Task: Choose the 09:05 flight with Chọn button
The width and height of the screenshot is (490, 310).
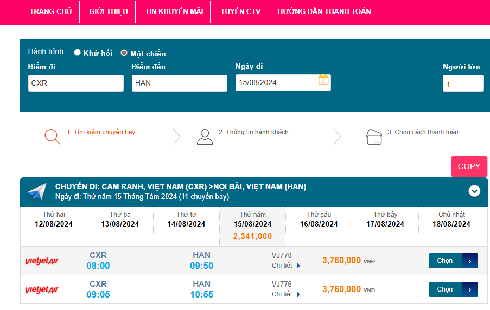Action: [x=453, y=289]
